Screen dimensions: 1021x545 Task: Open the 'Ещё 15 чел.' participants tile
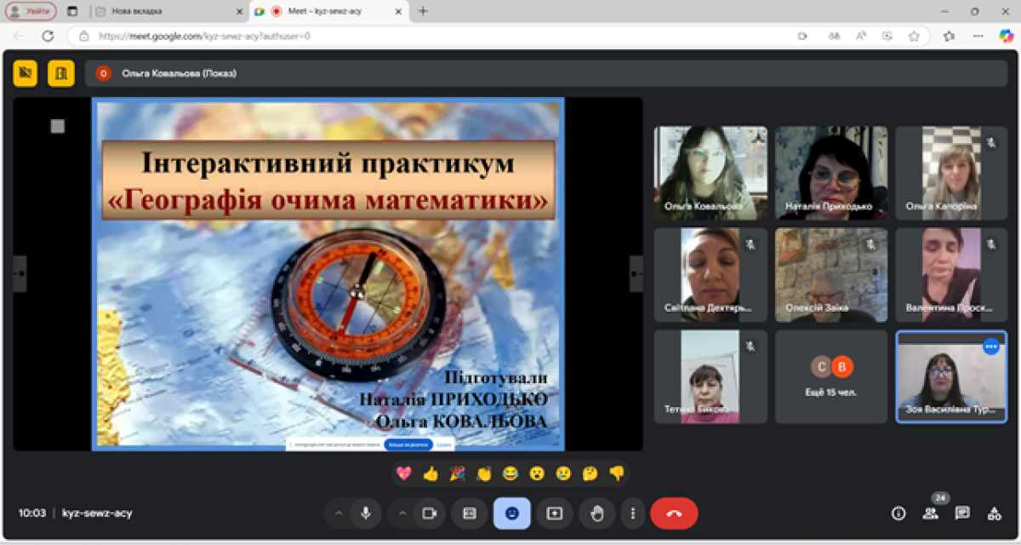pyautogui.click(x=830, y=376)
